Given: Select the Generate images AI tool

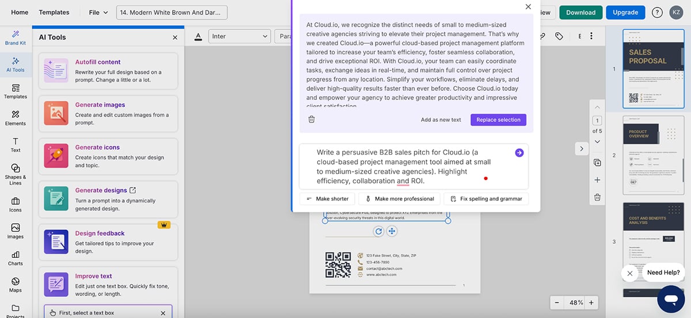Looking at the screenshot, I should coord(108,114).
